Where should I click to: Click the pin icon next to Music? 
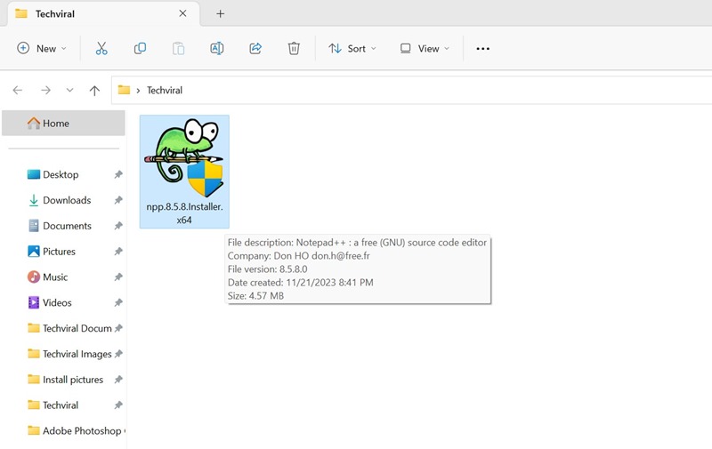(x=118, y=277)
